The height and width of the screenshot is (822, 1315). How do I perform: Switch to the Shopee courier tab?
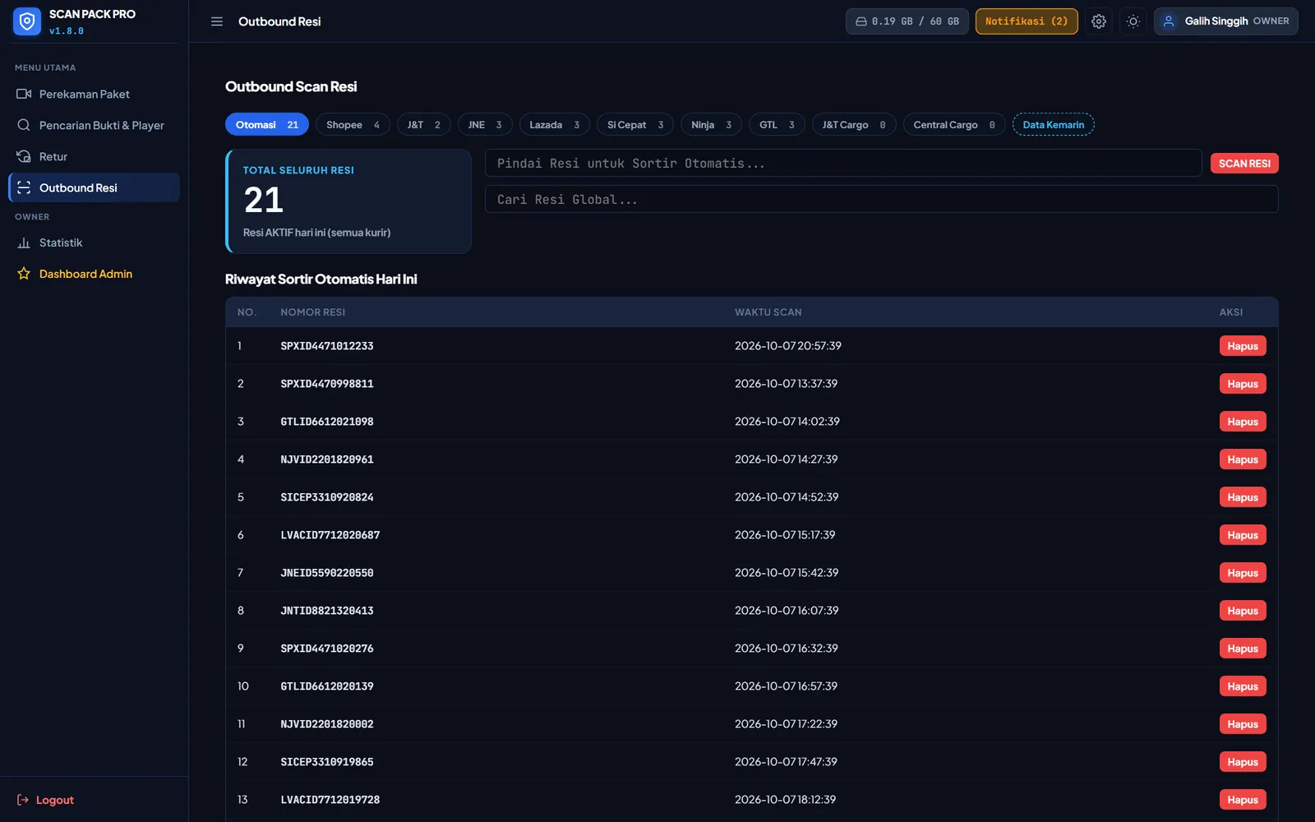pos(353,124)
